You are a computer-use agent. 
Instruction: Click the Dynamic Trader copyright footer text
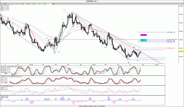[x=92, y=106]
